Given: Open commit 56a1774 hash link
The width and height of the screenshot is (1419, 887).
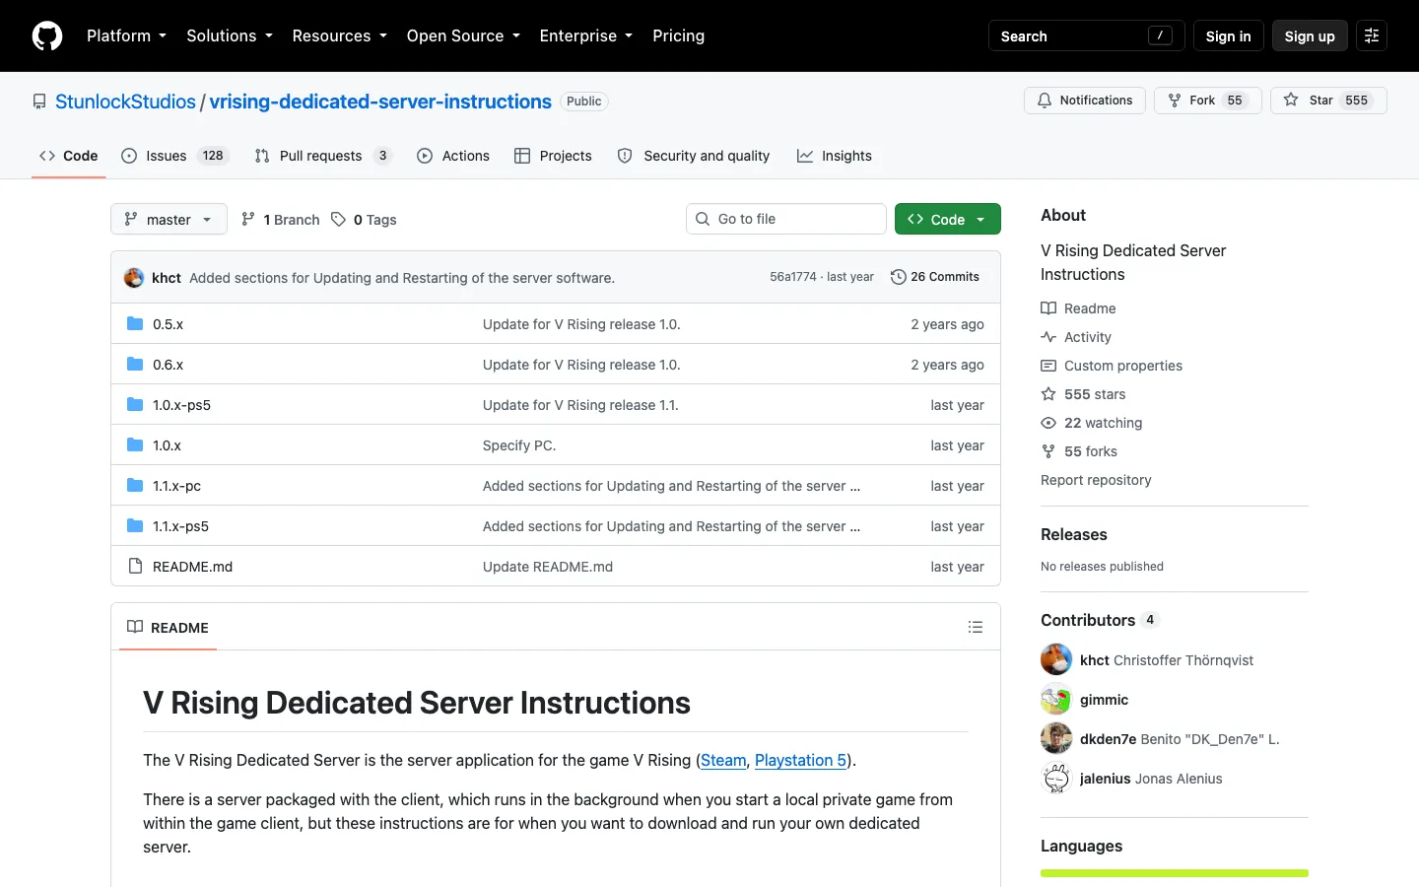Looking at the screenshot, I should coord(793,277).
